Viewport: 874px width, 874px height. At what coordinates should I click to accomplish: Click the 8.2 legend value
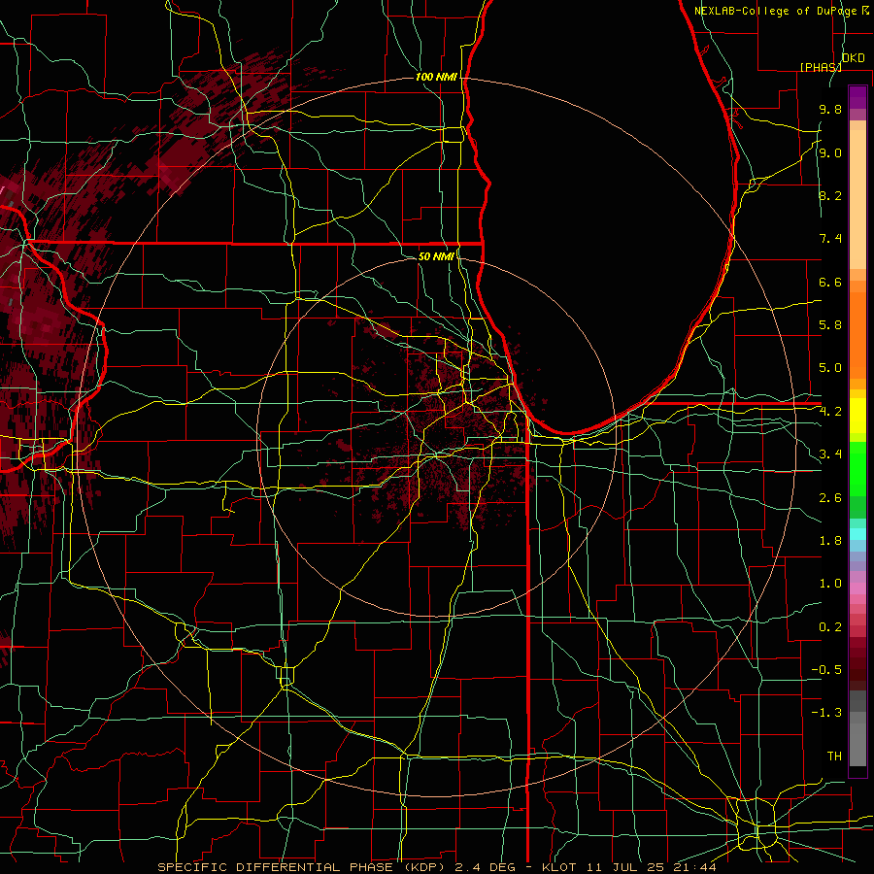pyautogui.click(x=830, y=195)
